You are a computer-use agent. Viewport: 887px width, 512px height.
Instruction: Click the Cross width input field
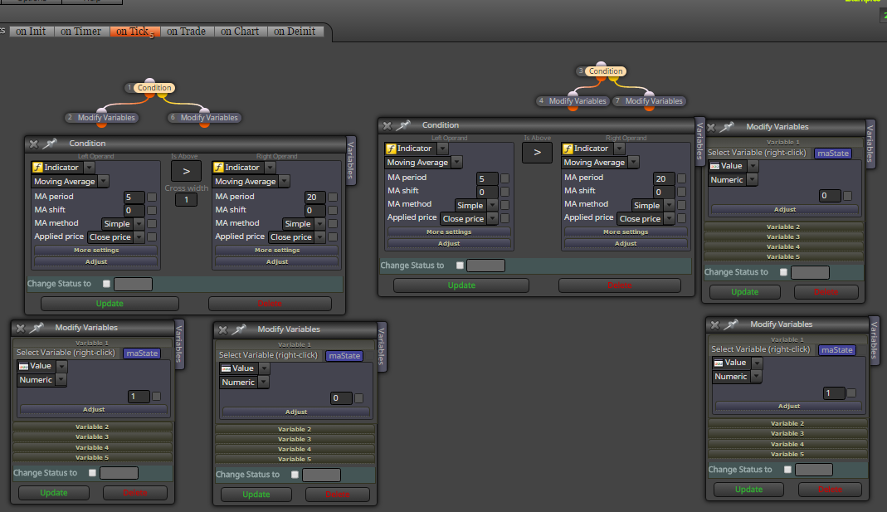coord(186,200)
